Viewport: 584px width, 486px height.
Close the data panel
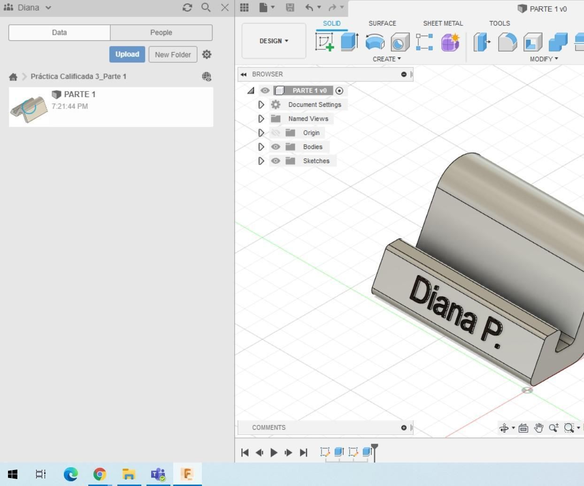click(225, 7)
